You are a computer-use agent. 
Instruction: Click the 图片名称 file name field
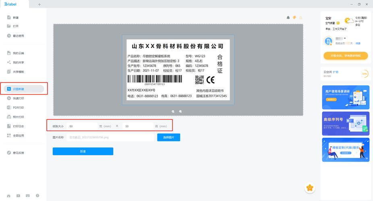pyautogui.click(x=110, y=137)
